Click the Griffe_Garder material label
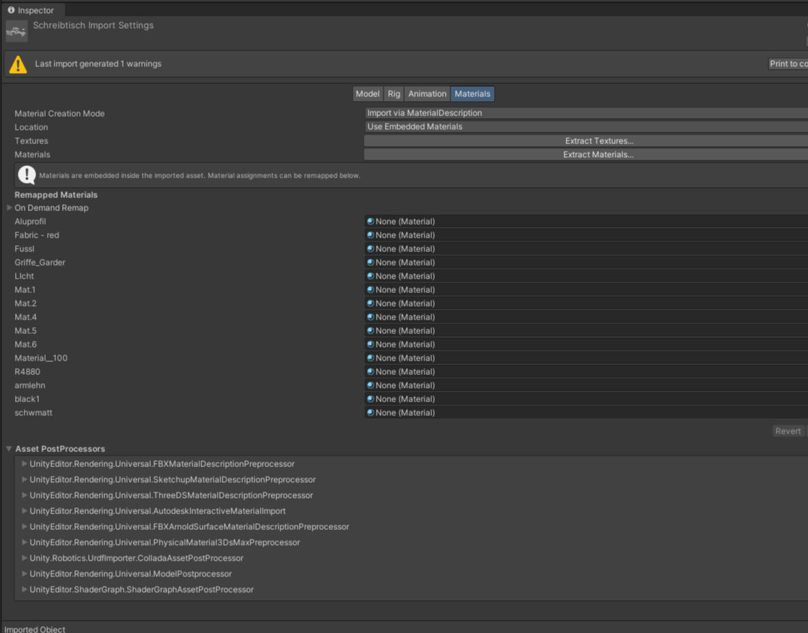This screenshot has height=633, width=808. click(40, 262)
